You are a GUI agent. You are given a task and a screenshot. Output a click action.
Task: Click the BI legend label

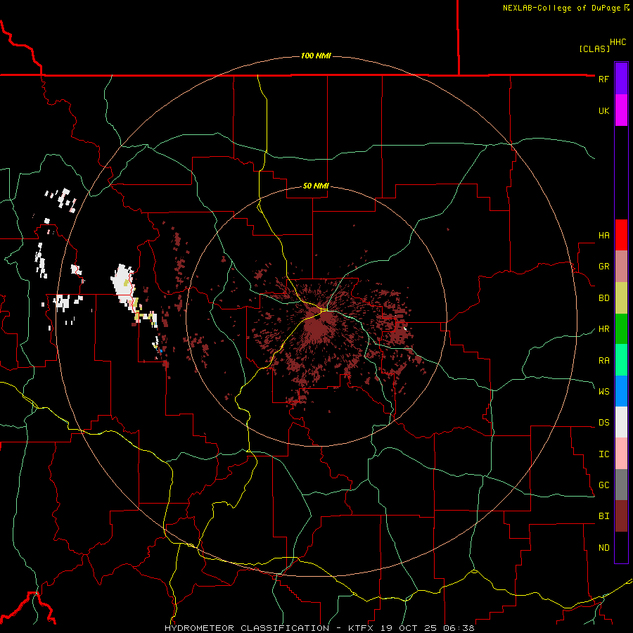point(603,516)
